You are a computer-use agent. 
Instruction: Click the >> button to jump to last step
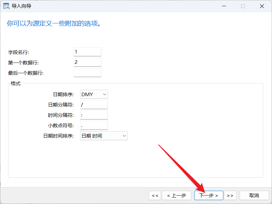coord(230,195)
